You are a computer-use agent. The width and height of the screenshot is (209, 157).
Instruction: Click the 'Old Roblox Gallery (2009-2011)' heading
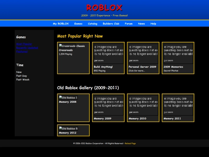pos(88,88)
